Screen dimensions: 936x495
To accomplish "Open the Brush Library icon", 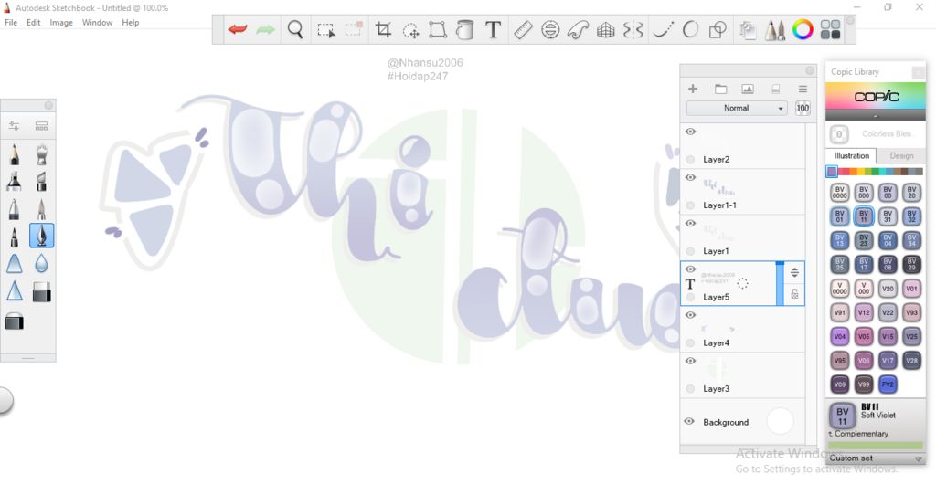I will (775, 30).
